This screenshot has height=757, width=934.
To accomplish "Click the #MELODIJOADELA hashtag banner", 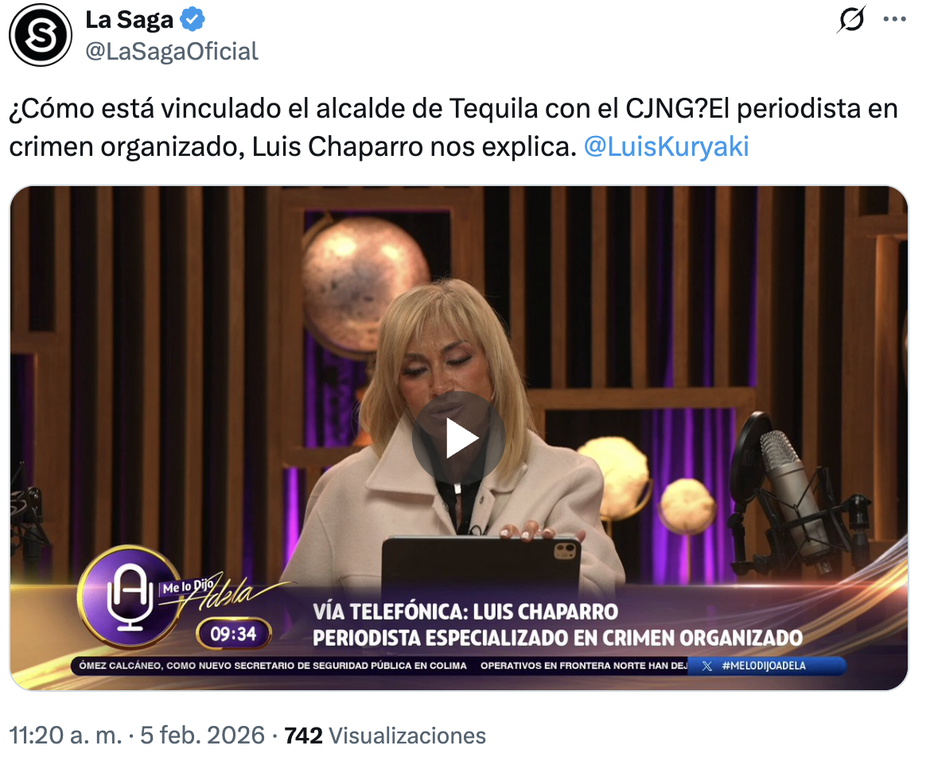I will 764,666.
